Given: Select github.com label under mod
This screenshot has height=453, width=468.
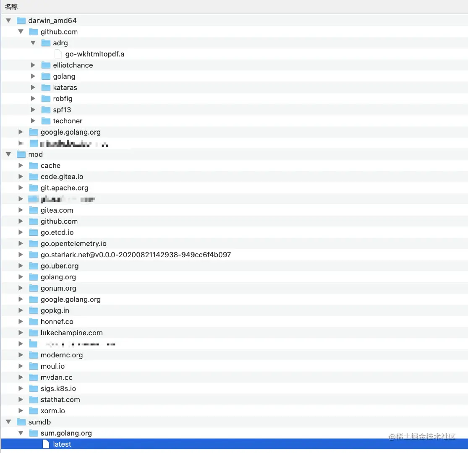Looking at the screenshot, I should coord(59,221).
